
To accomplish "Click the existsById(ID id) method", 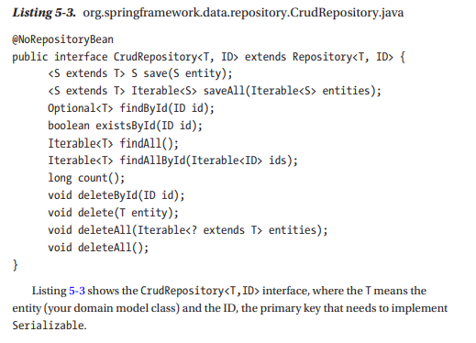I will pos(125,126).
